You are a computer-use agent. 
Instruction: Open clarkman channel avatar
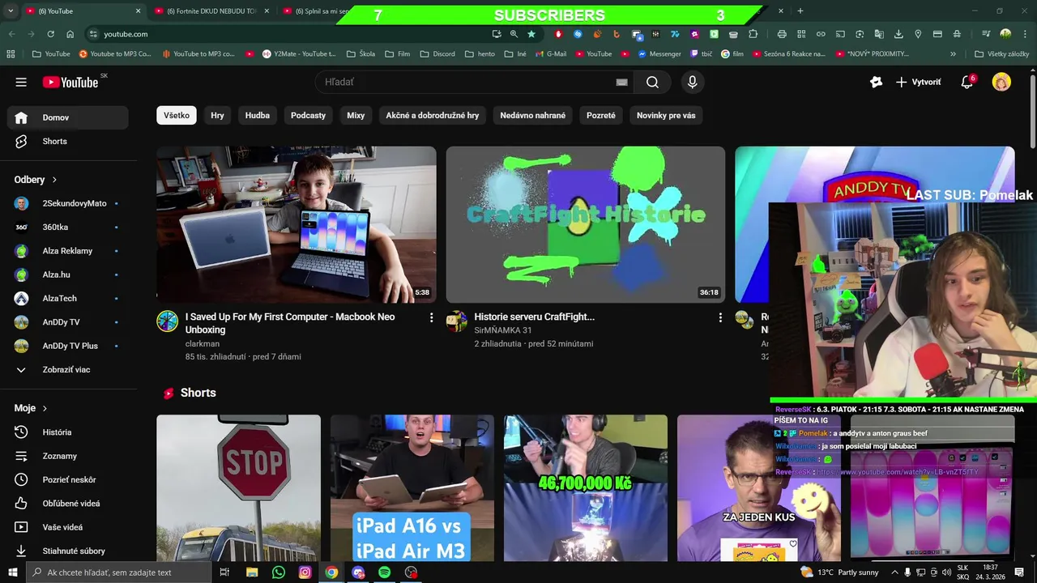click(x=168, y=321)
